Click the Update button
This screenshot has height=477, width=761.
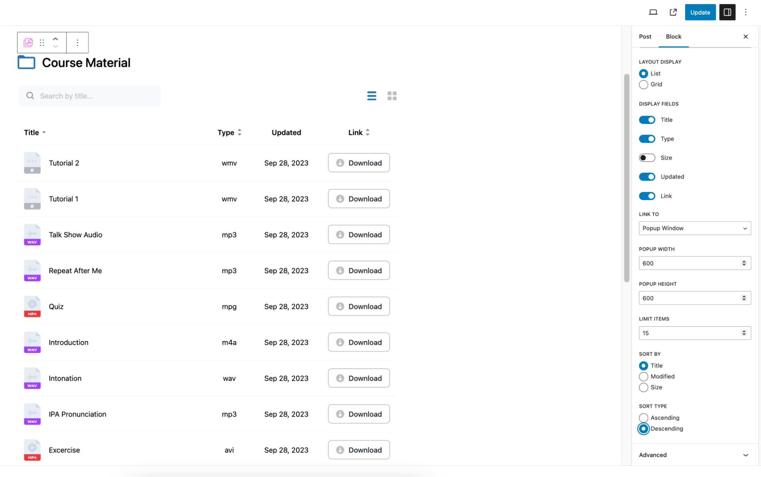(x=700, y=12)
